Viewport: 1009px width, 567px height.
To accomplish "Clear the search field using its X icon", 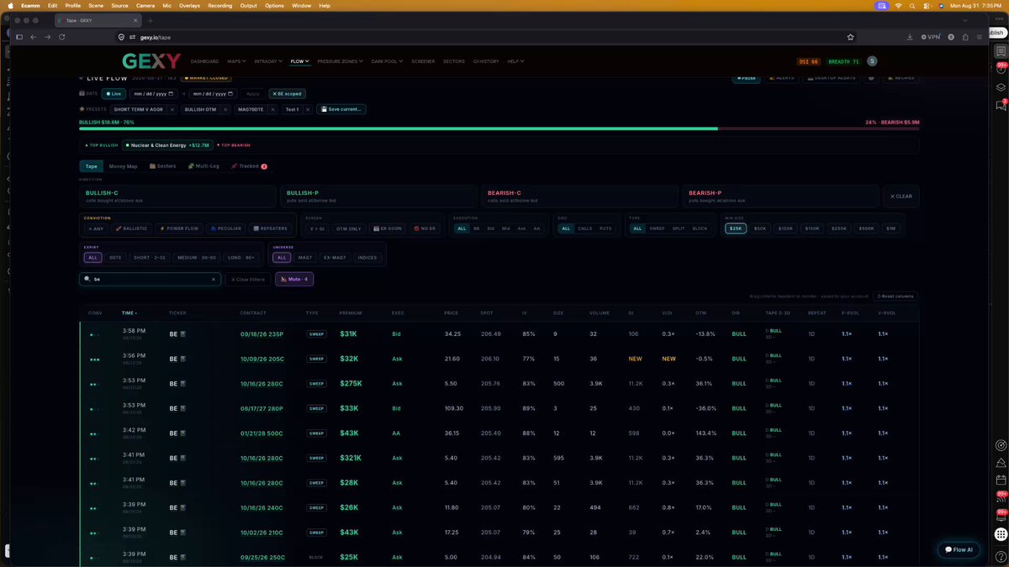I will [213, 279].
